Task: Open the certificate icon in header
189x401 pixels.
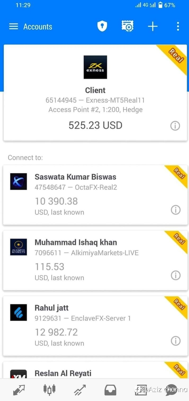Action: [127, 26]
